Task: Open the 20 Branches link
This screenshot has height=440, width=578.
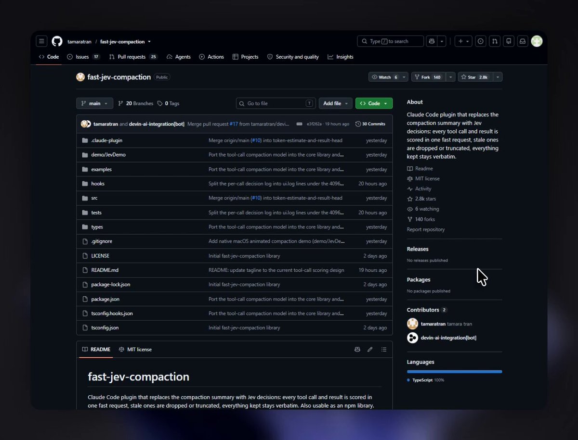Action: 136,103
